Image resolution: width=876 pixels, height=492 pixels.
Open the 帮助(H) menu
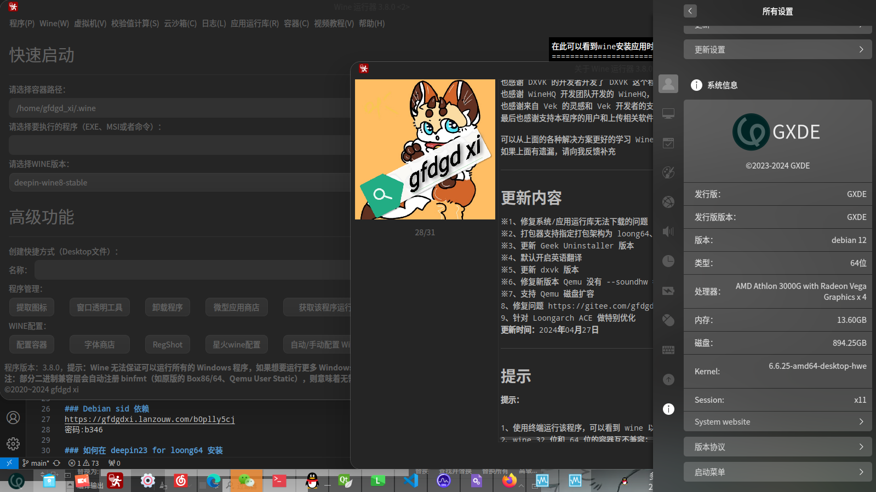[372, 24]
